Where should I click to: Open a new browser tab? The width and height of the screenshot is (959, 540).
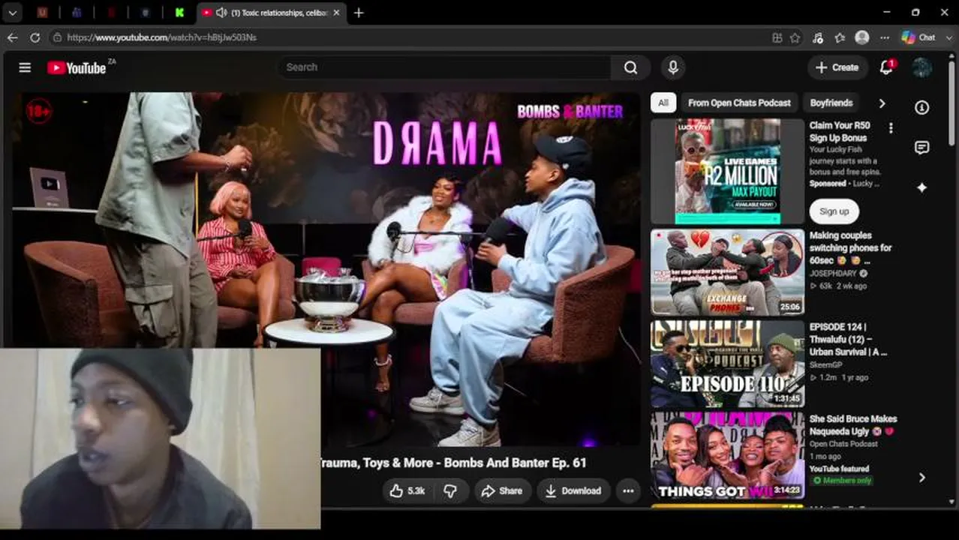[x=359, y=13]
